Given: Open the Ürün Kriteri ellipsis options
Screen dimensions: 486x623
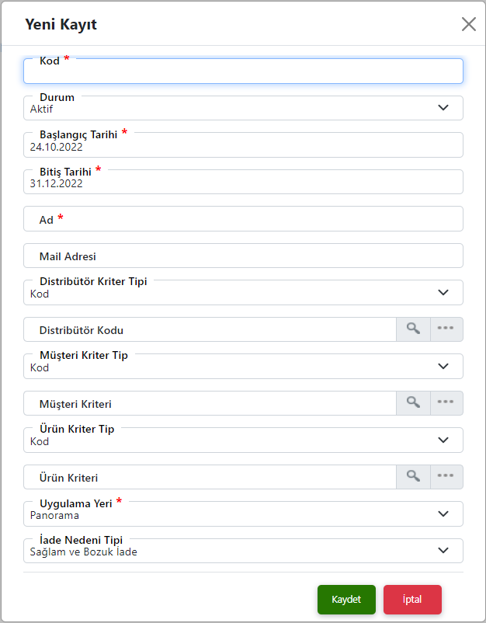Looking at the screenshot, I should (445, 476).
